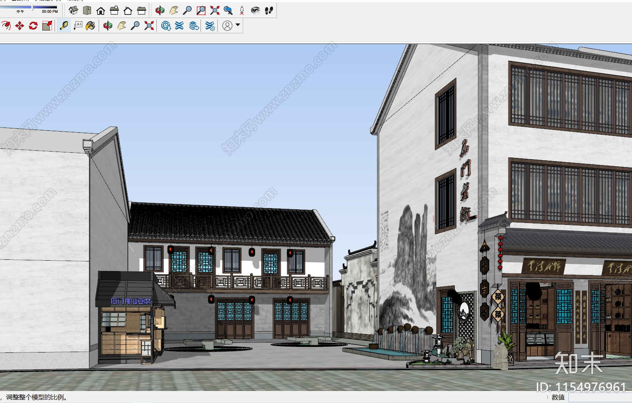The height and width of the screenshot is (403, 632).
Task: Switch to Front view house icon
Action: pyautogui.click(x=101, y=10)
